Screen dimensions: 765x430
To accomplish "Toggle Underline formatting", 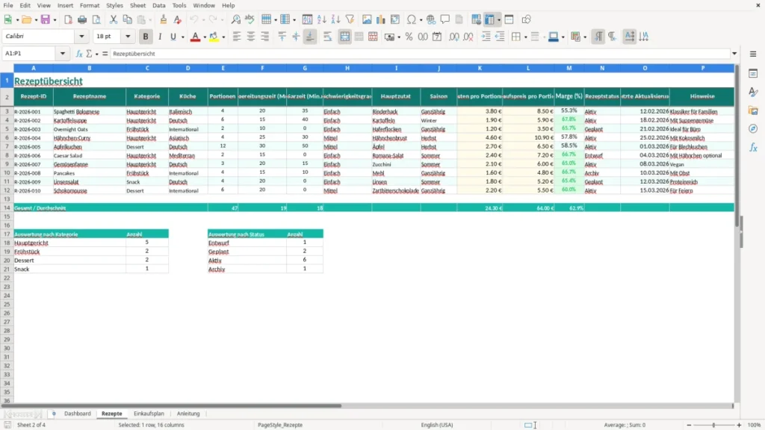I will 173,37.
